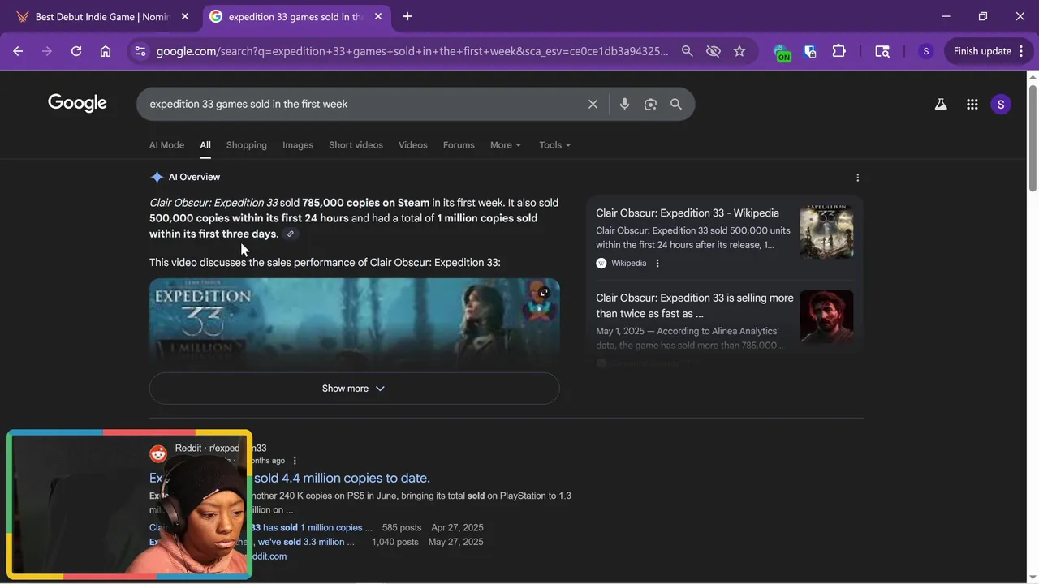Viewport: 1039px width, 584px height.
Task: Search by image with Lens icon
Action: [650, 104]
